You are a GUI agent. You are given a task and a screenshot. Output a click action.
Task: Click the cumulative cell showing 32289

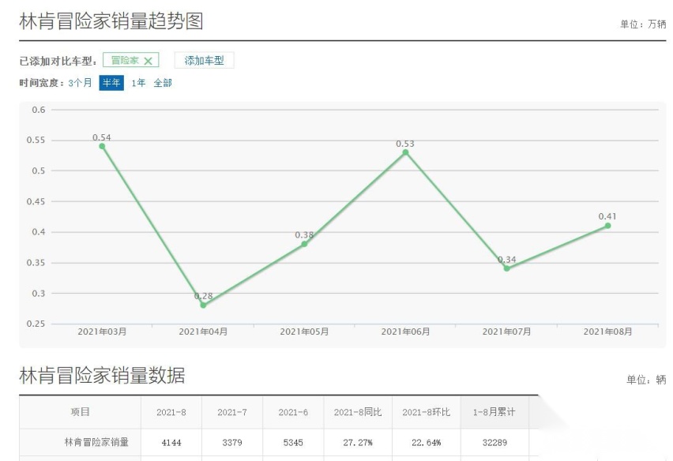click(494, 443)
